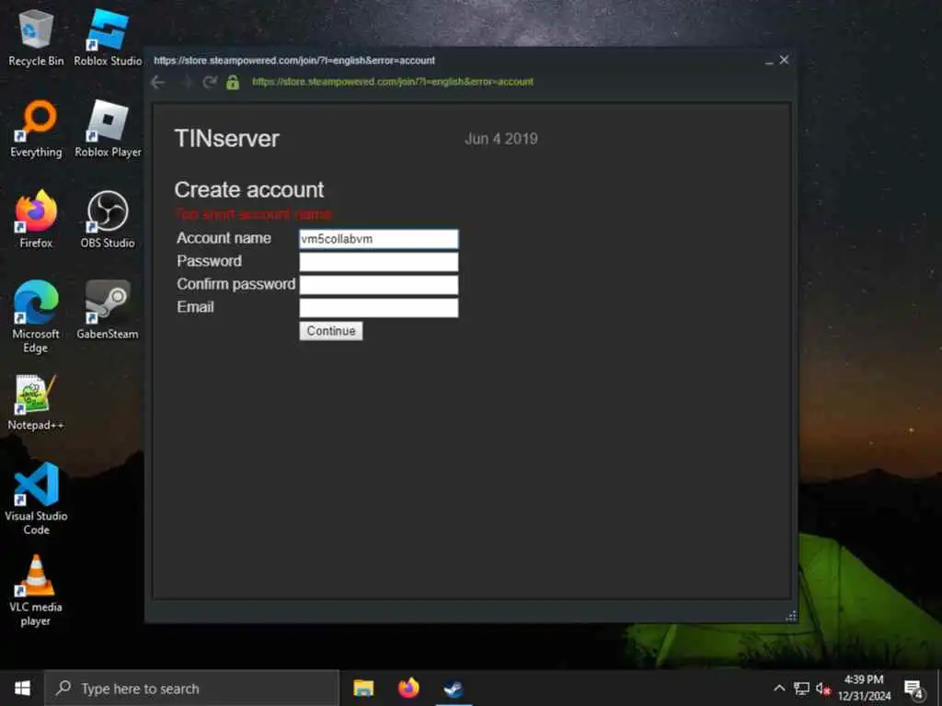
Task: Click the network tray icon
Action: click(x=801, y=688)
